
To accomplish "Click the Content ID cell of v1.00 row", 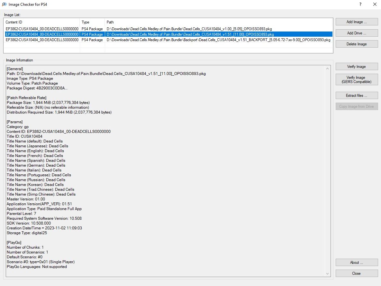I will (x=42, y=29).
